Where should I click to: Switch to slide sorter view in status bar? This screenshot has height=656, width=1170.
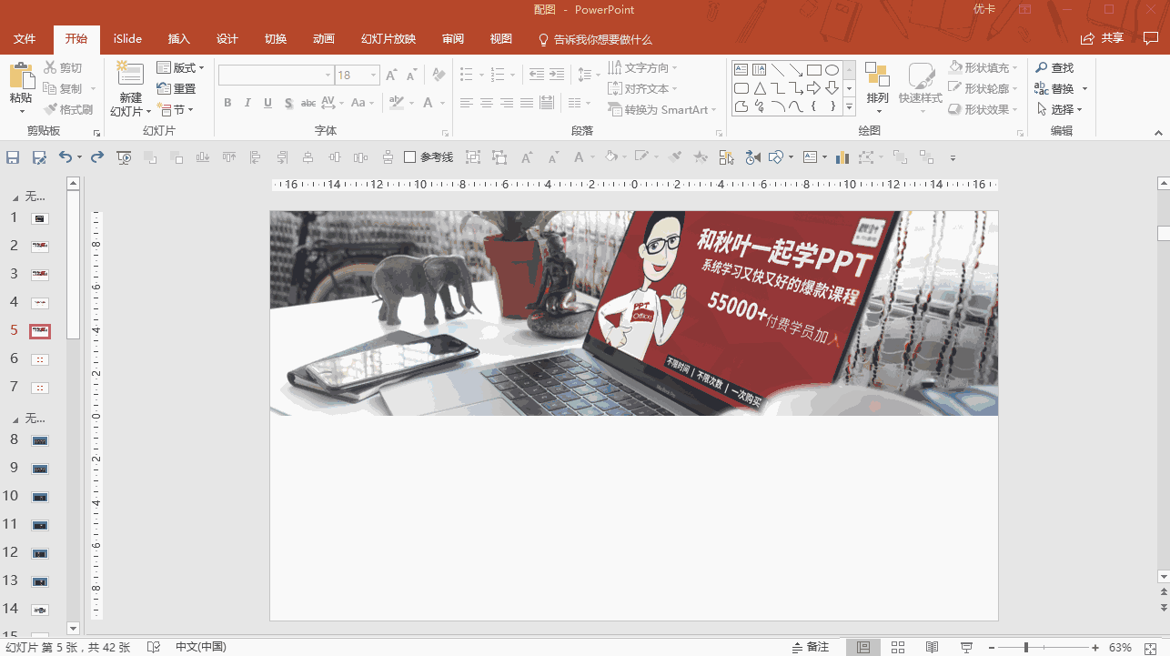898,647
